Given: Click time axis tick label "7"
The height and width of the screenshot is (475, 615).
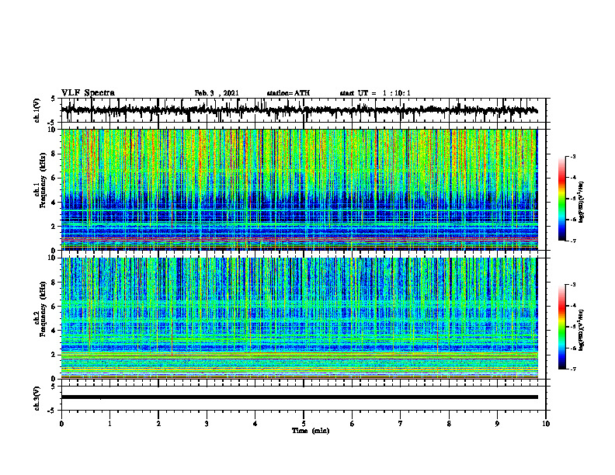Looking at the screenshot, I should (x=401, y=424).
